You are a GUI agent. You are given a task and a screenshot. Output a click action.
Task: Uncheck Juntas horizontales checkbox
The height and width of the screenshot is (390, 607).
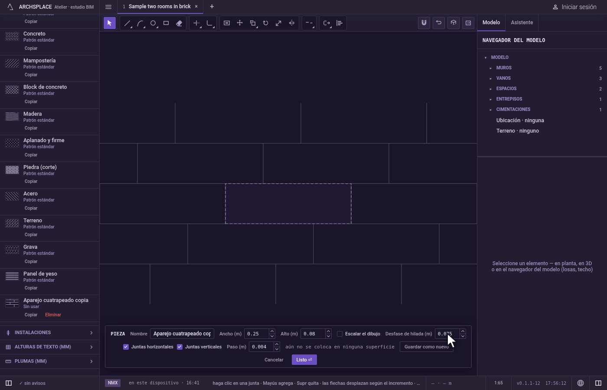click(126, 347)
